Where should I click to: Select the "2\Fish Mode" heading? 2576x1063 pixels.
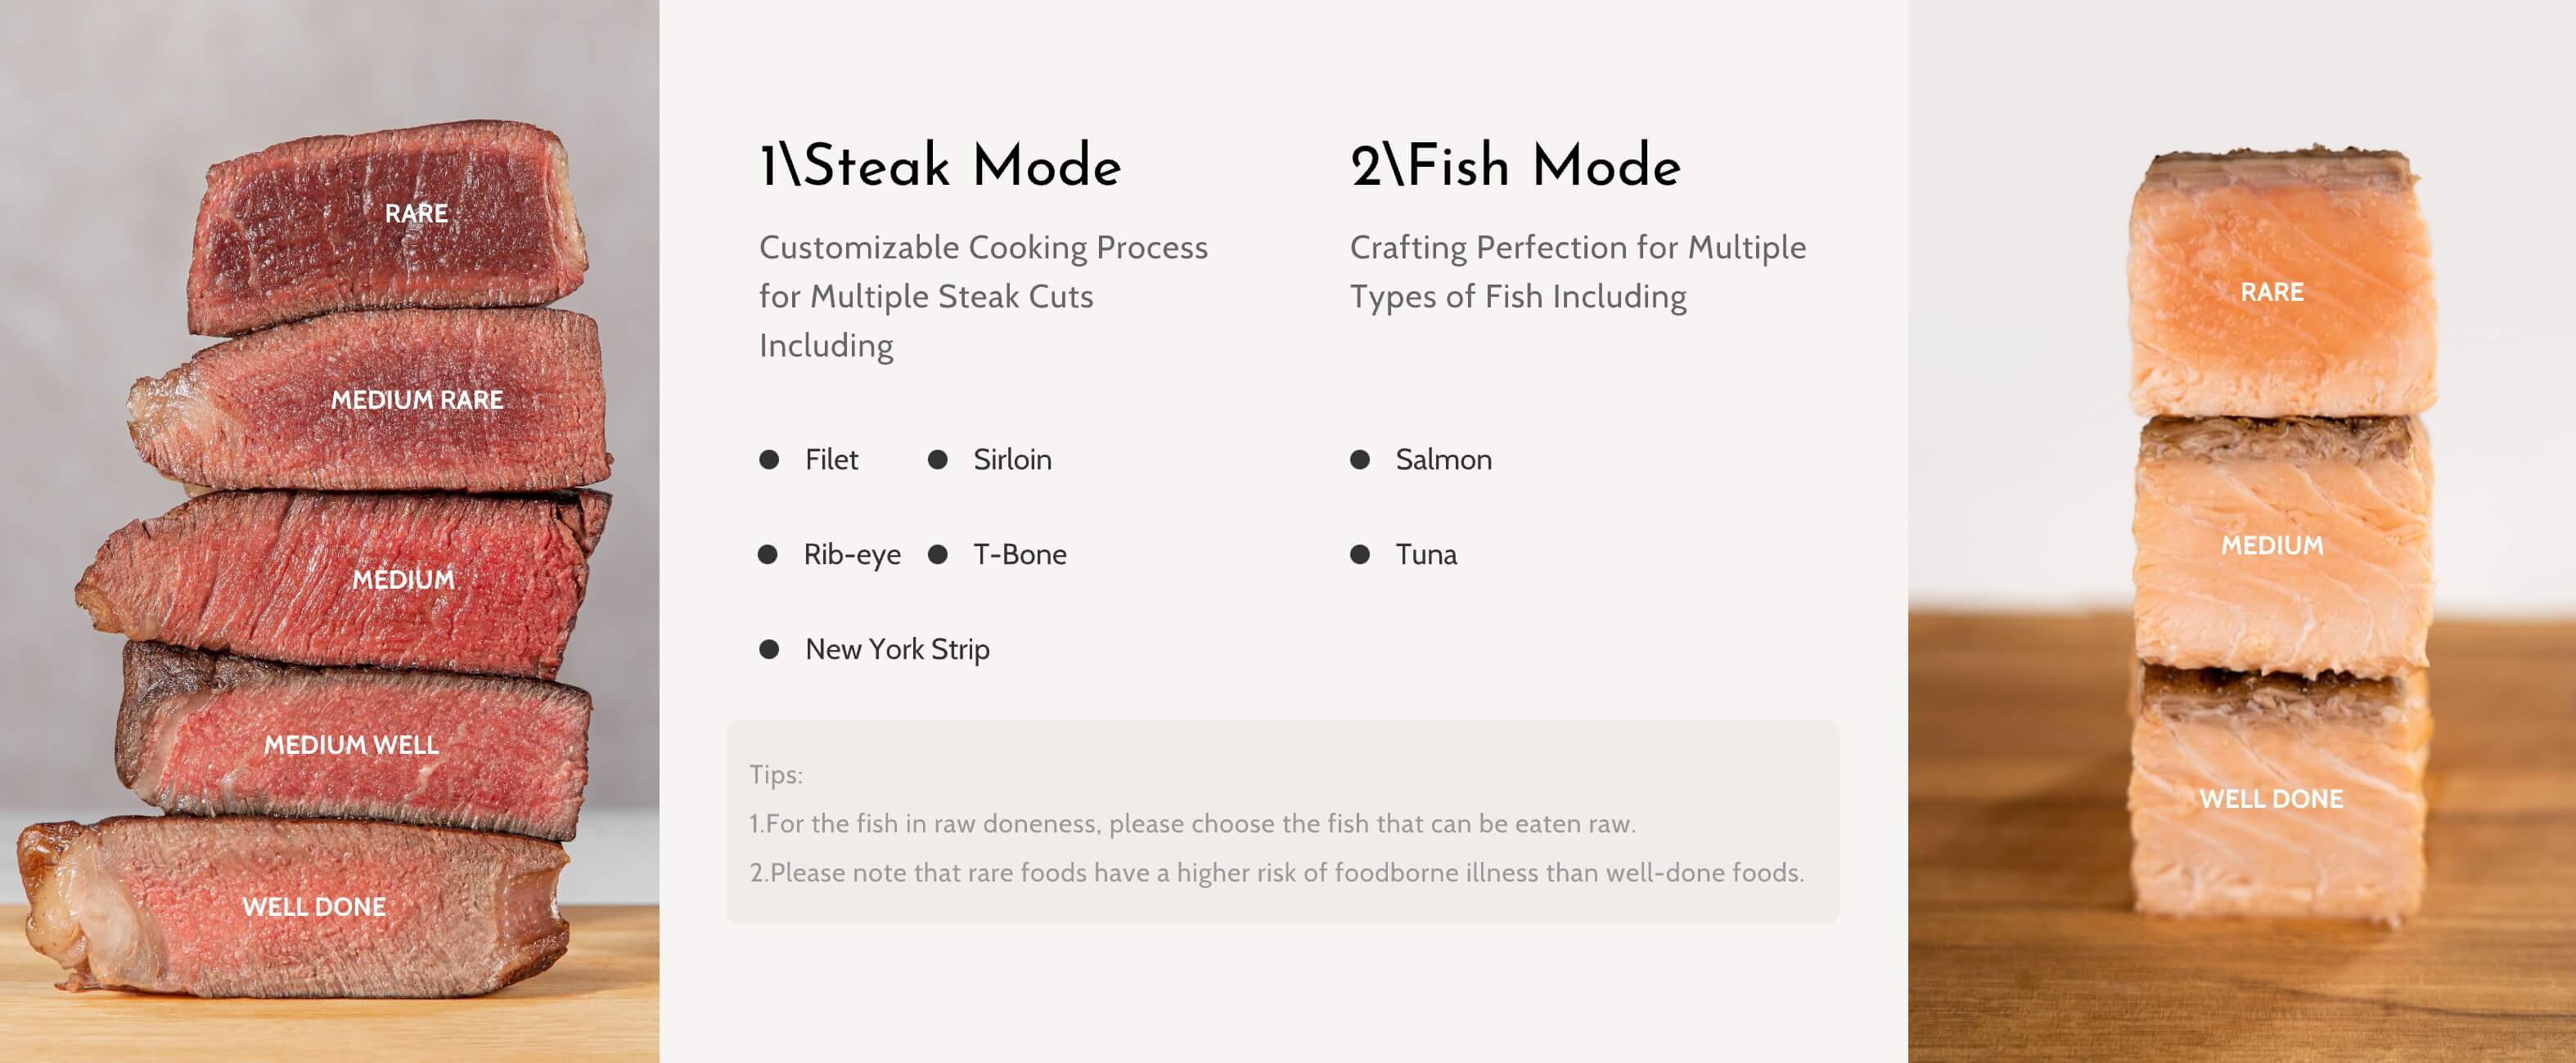[x=1515, y=166]
